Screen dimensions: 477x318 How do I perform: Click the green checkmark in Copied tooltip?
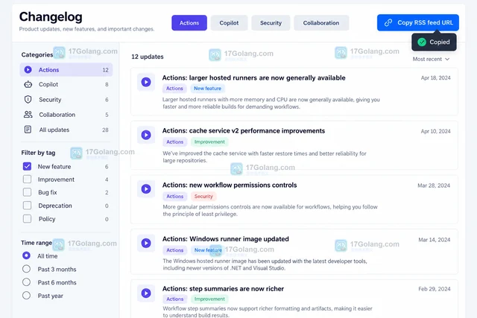[x=422, y=42]
